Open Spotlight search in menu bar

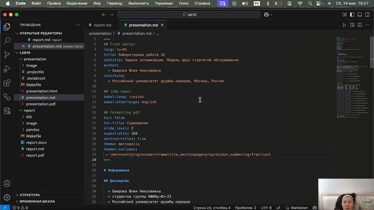tap(310, 3)
